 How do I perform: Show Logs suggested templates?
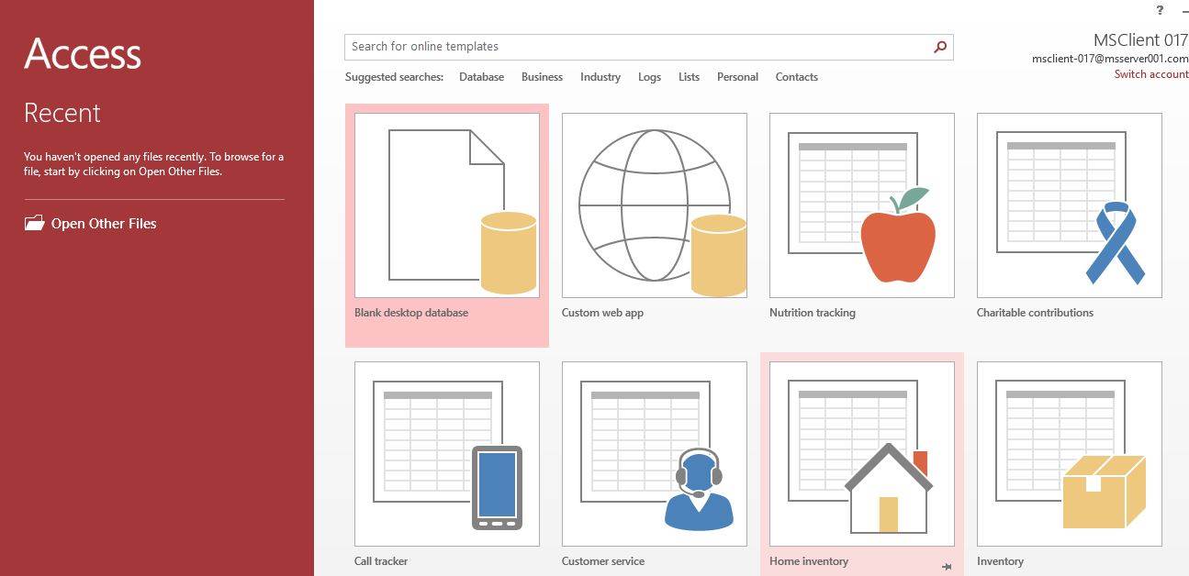coord(649,77)
